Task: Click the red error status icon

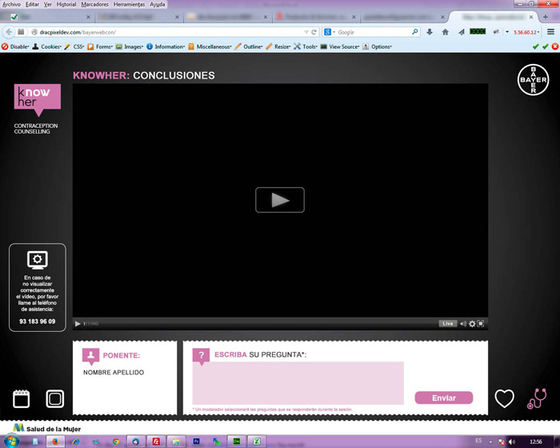Action: tap(555, 46)
